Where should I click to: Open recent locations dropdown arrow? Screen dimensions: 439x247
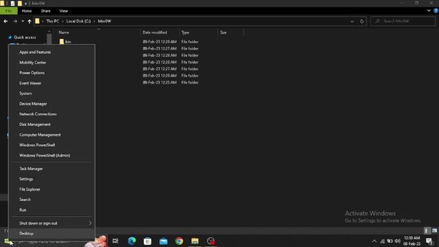tap(23, 21)
